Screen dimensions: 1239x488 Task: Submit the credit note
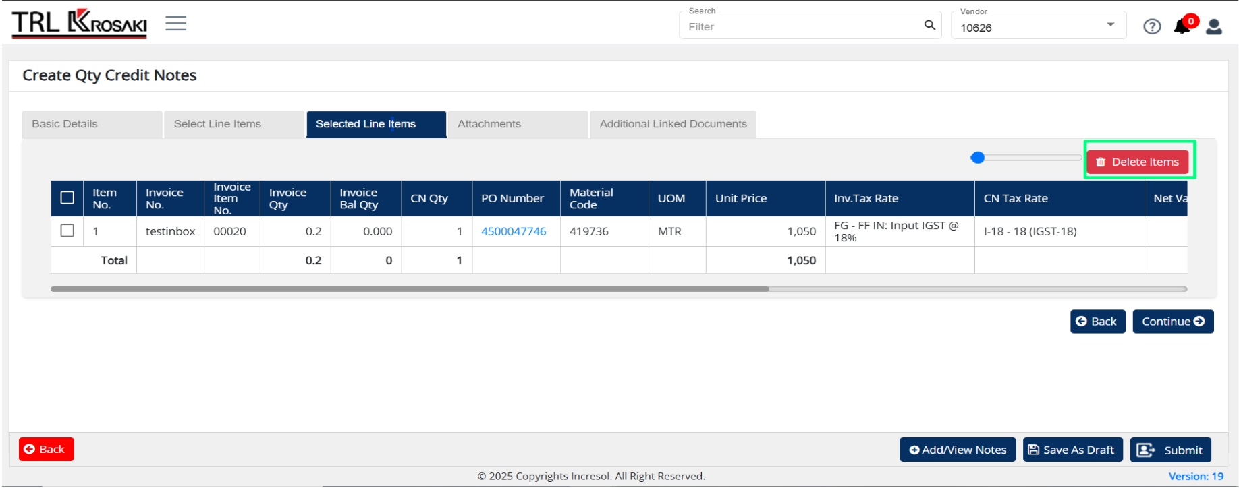(x=1170, y=450)
